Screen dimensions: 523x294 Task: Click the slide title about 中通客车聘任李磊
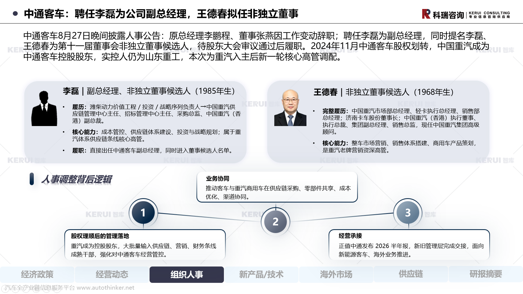(161, 14)
